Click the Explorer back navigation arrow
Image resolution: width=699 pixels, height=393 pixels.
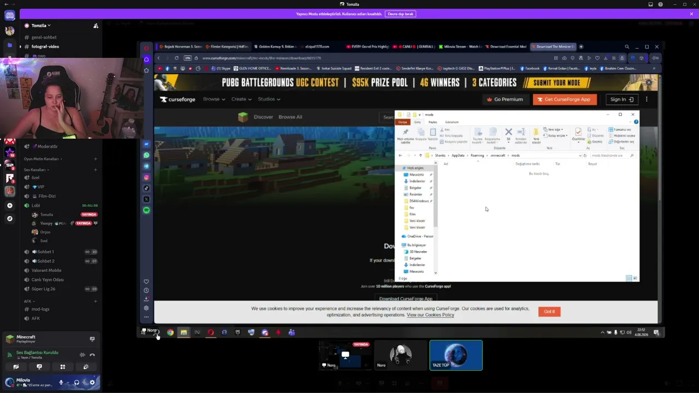[x=400, y=156]
